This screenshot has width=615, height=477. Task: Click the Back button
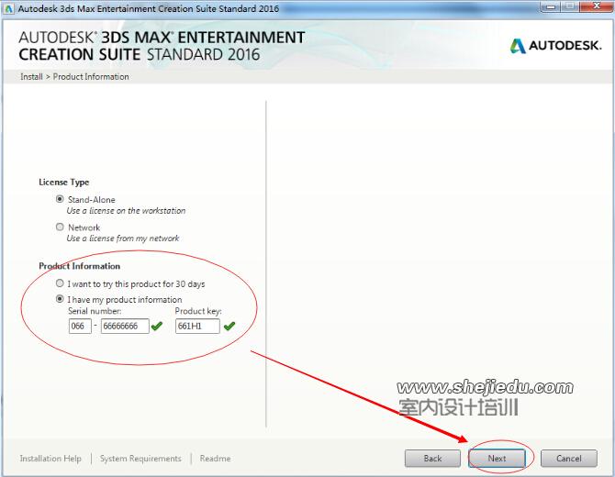coord(432,458)
